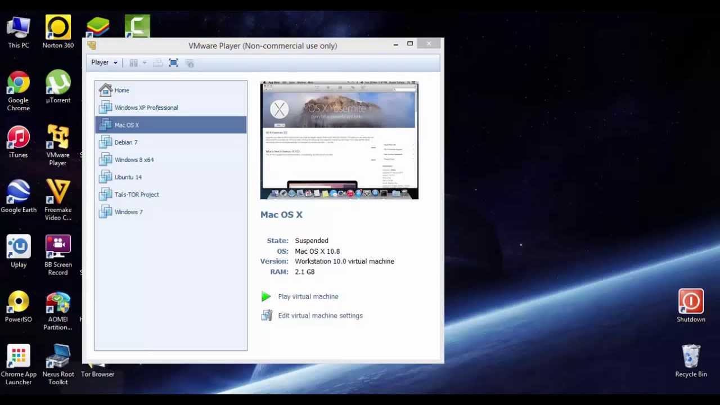Open This PC desktop icon
This screenshot has height=405, width=720.
click(x=19, y=32)
